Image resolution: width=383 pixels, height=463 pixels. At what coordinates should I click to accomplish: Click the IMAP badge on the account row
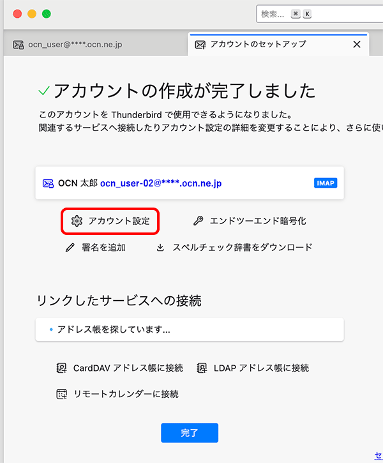[x=326, y=183]
